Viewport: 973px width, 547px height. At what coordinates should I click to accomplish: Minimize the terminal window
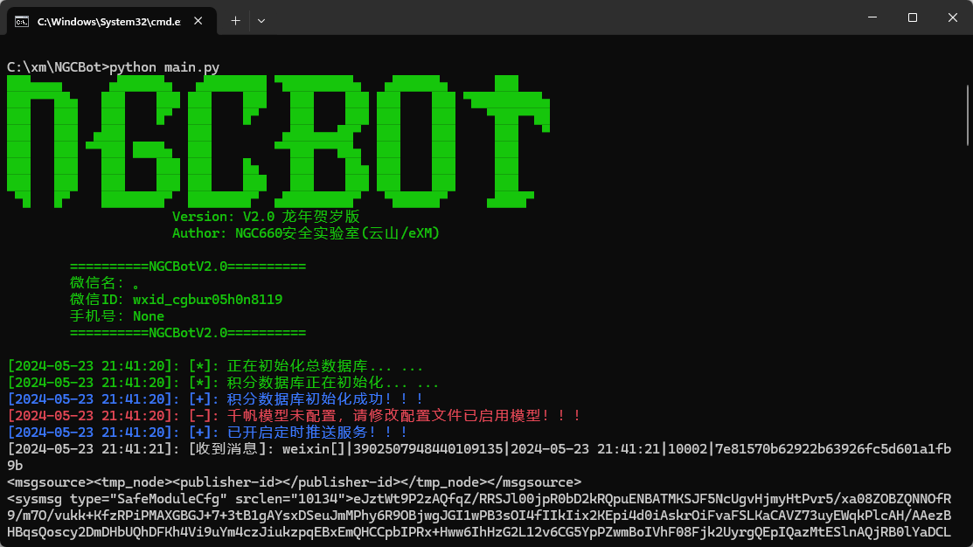[872, 17]
